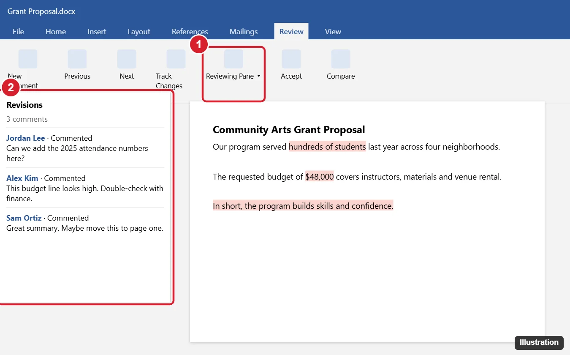The height and width of the screenshot is (355, 570).
Task: Click comment "Great summary. Maybe move this"
Action: 85,228
